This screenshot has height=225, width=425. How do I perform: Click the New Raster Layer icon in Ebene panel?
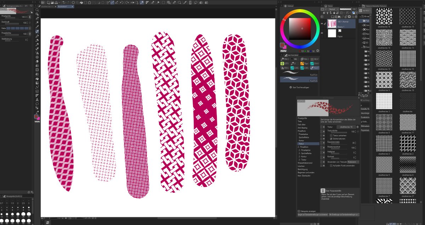(332, 17)
